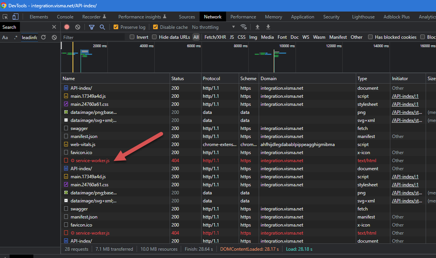Toggle the funnel filter icon
The width and height of the screenshot is (436, 258).
tap(92, 27)
